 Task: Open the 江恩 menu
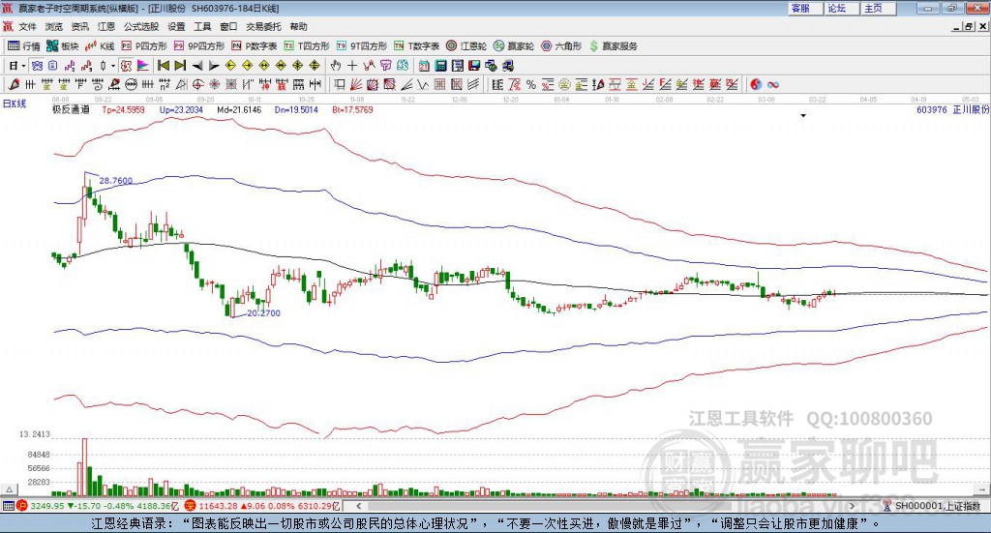pos(106,26)
